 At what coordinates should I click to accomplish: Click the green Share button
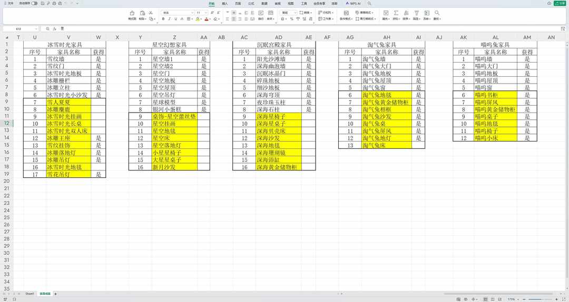[561, 3]
